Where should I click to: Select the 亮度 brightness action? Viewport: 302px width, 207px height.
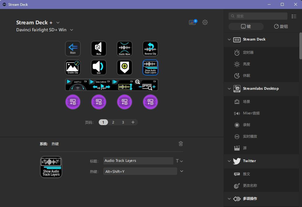click(262, 64)
